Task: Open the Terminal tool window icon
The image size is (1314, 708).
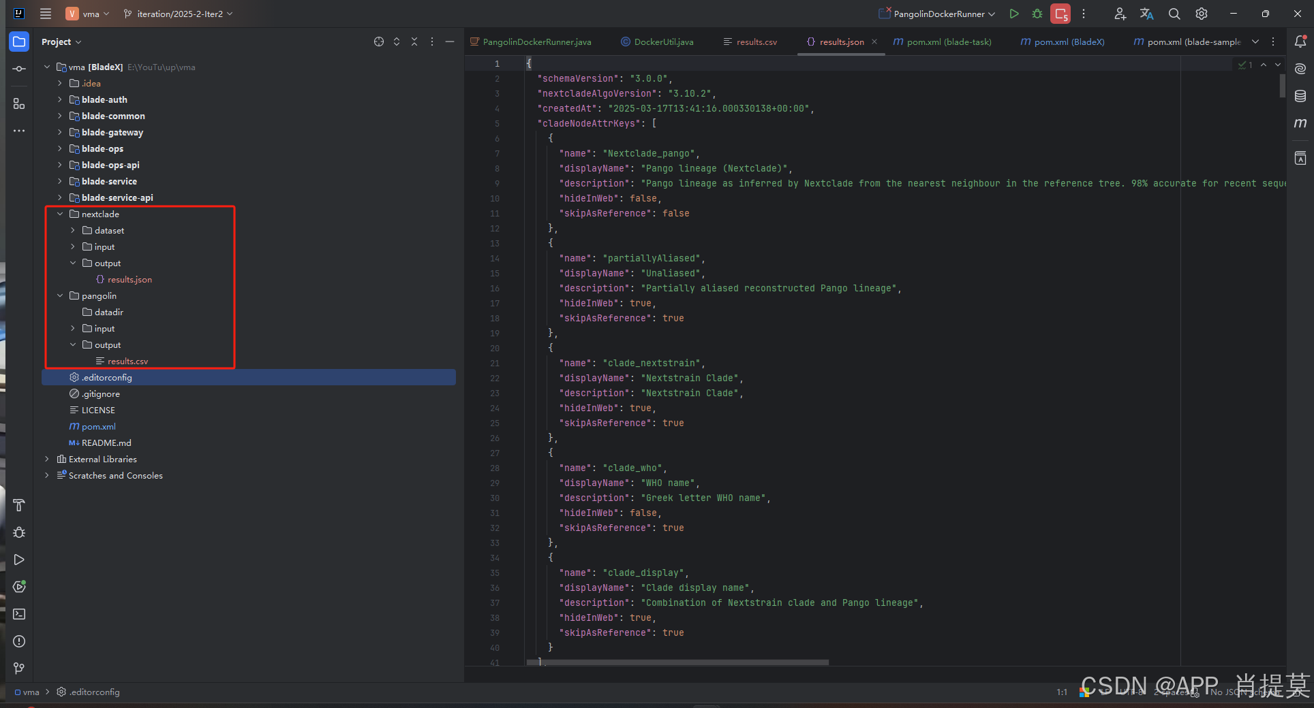Action: click(18, 614)
